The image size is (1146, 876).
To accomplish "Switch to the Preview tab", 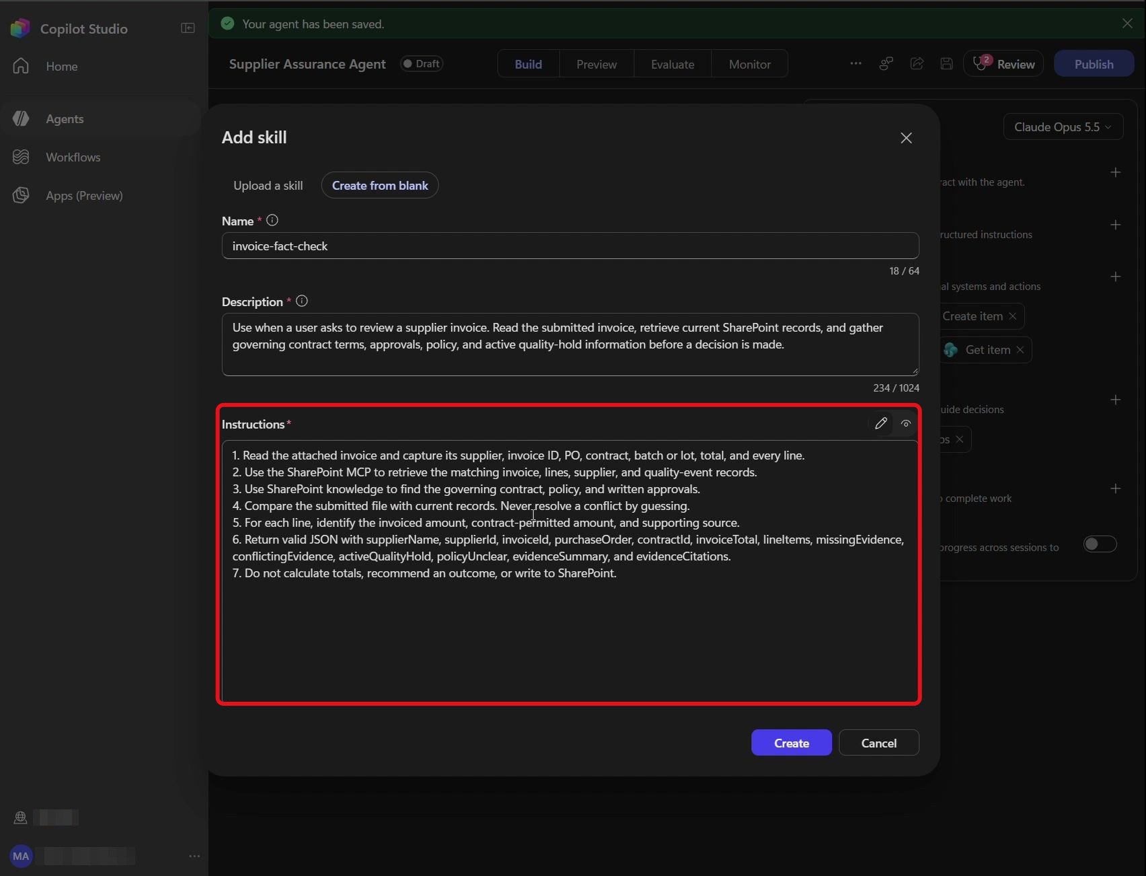I will tap(596, 64).
